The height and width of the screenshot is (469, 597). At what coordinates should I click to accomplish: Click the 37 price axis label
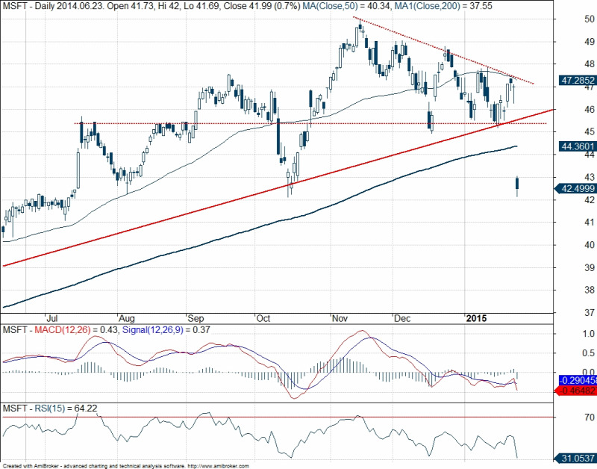[590, 312]
